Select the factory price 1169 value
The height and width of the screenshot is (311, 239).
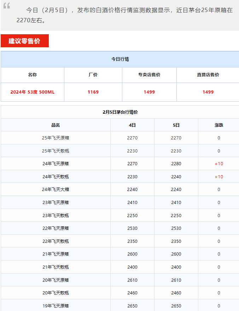(93, 92)
